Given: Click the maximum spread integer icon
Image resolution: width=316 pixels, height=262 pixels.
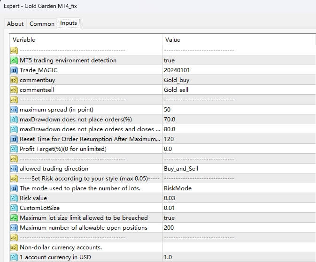Looking at the screenshot, I should coord(14,110).
